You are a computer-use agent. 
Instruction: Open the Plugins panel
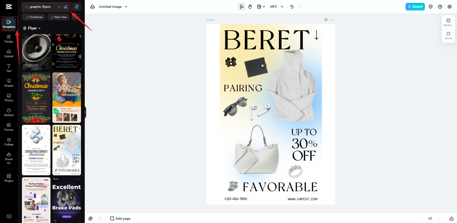[9, 178]
